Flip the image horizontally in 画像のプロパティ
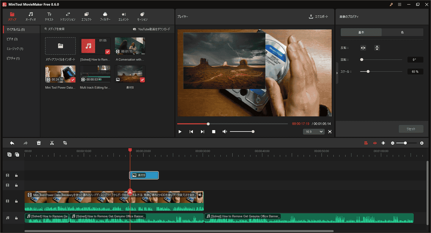The height and width of the screenshot is (233, 431). point(363,48)
